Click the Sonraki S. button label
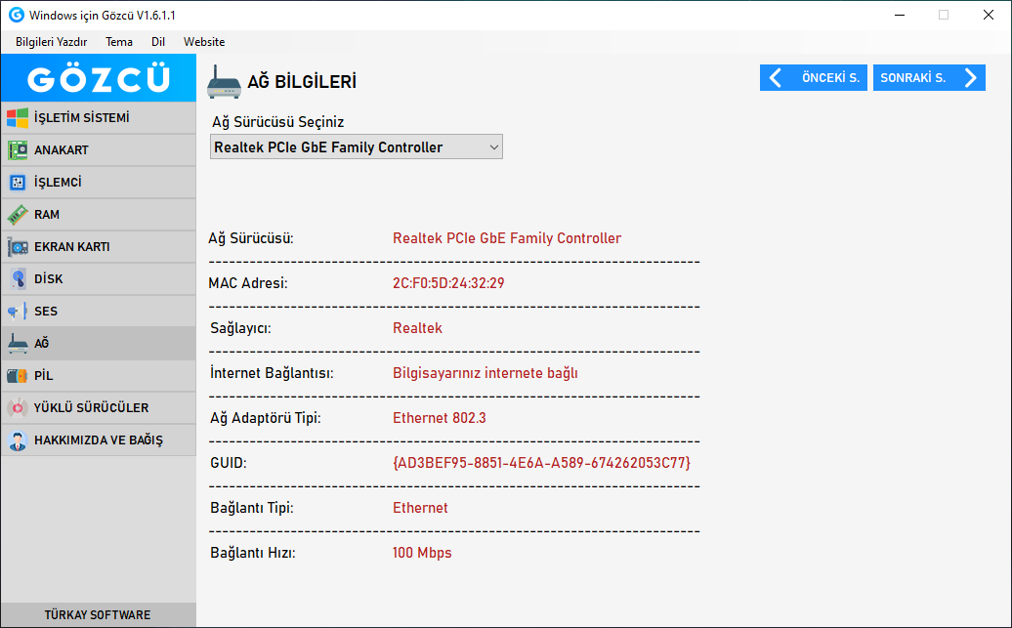The width and height of the screenshot is (1012, 628). click(x=912, y=78)
